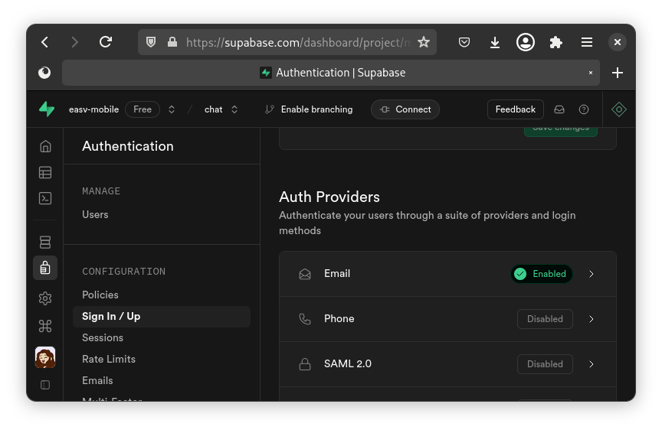The height and width of the screenshot is (430, 662).
Task: Save page to Pocket icon
Action: (x=464, y=42)
